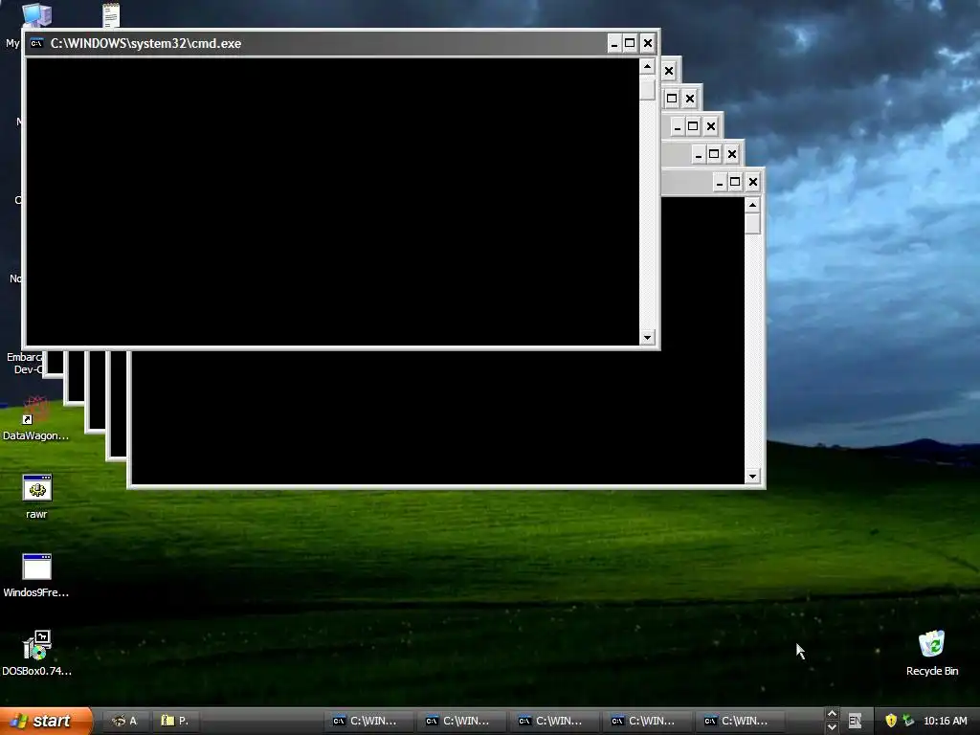Click the cmd.exe system icon in front window title bar
Viewport: 980px width, 735px height.
37,43
